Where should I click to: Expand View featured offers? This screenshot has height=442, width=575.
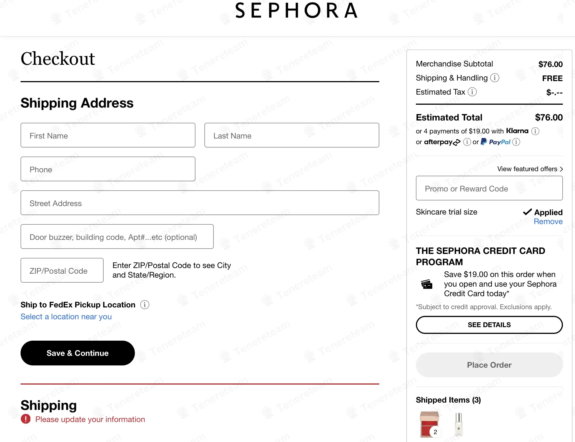point(530,169)
